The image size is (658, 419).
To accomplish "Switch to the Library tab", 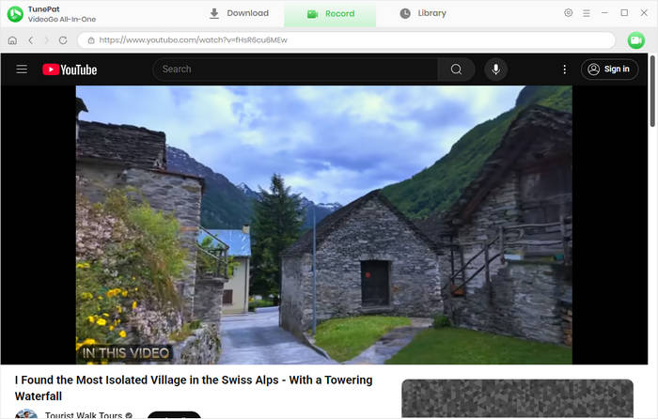I will click(x=423, y=13).
